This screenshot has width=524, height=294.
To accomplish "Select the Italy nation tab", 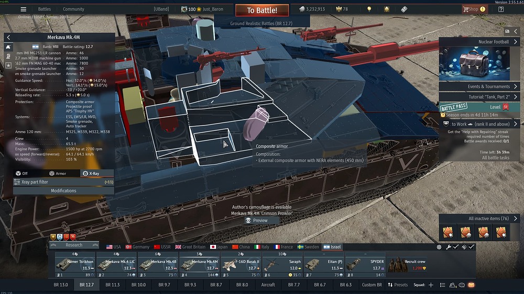I will tap(261, 247).
